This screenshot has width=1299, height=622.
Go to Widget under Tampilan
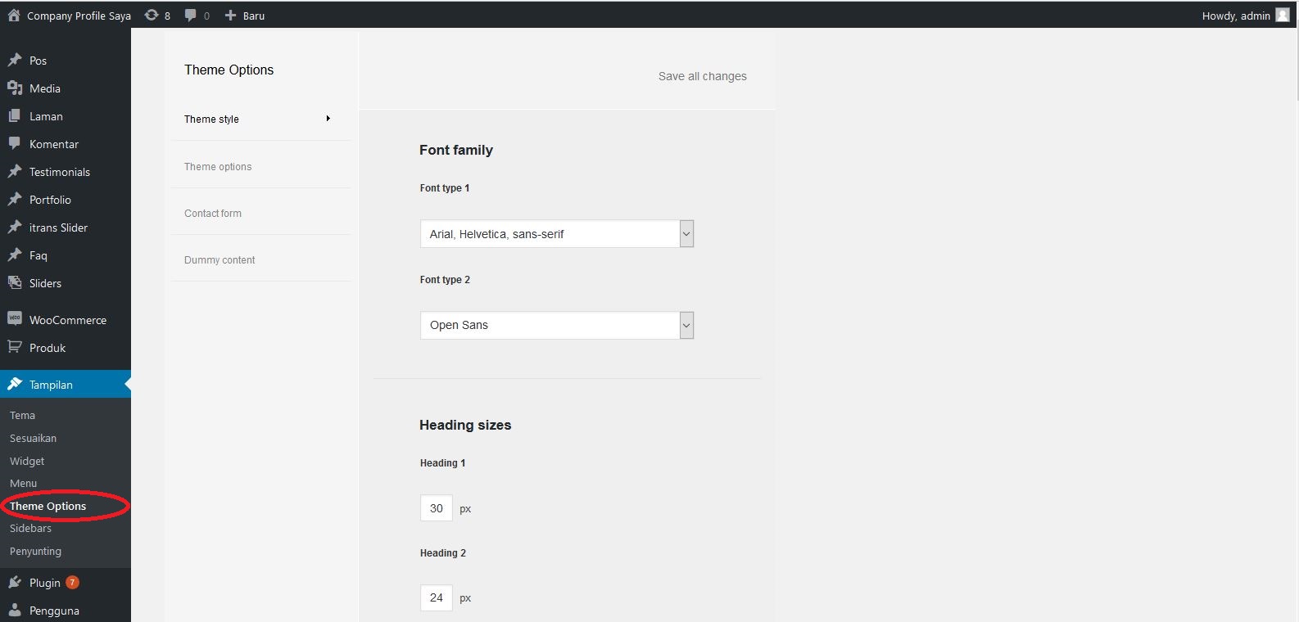pyautogui.click(x=27, y=461)
